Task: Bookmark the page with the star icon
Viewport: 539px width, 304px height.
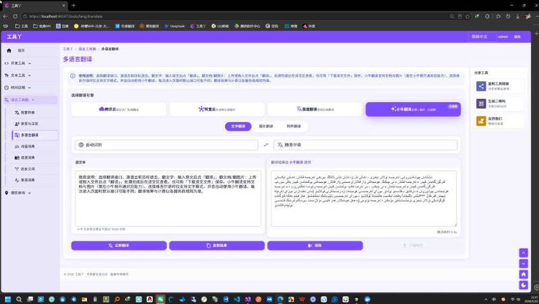Action: tap(468, 16)
